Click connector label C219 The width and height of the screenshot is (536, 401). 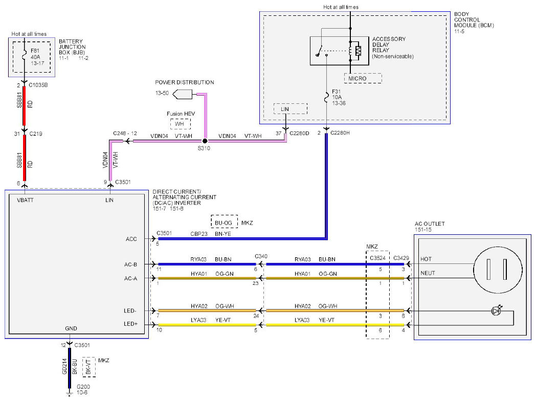36,133
